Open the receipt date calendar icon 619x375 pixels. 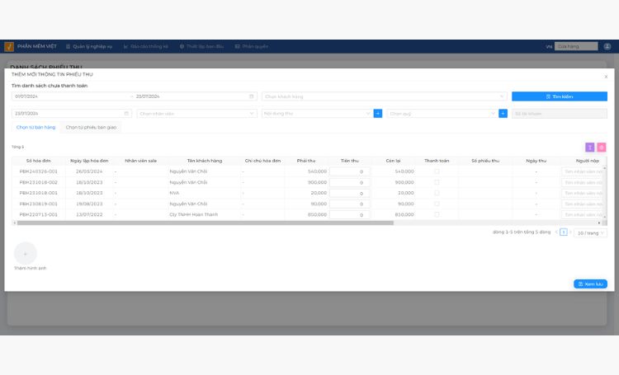(126, 114)
